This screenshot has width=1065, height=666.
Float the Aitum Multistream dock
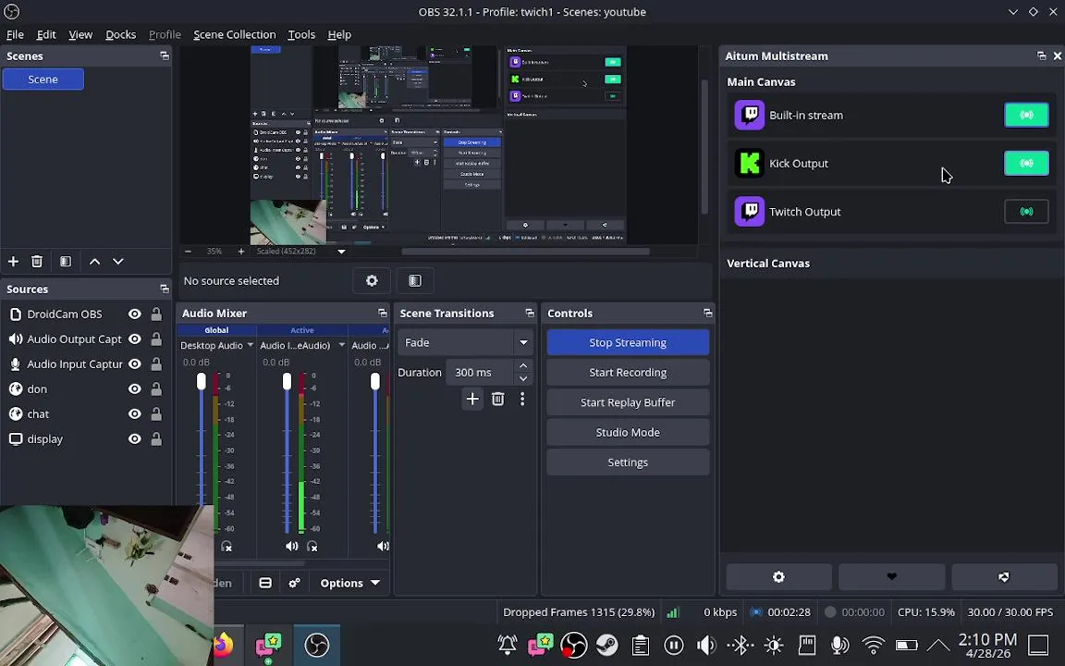point(1041,56)
